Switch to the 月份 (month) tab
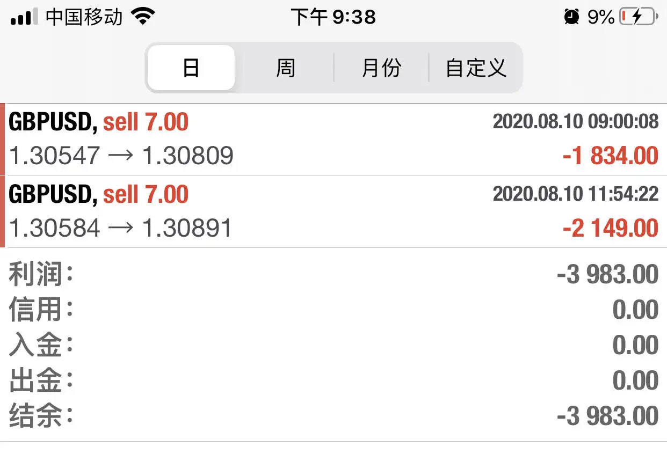This screenshot has height=476, width=667. (x=381, y=68)
